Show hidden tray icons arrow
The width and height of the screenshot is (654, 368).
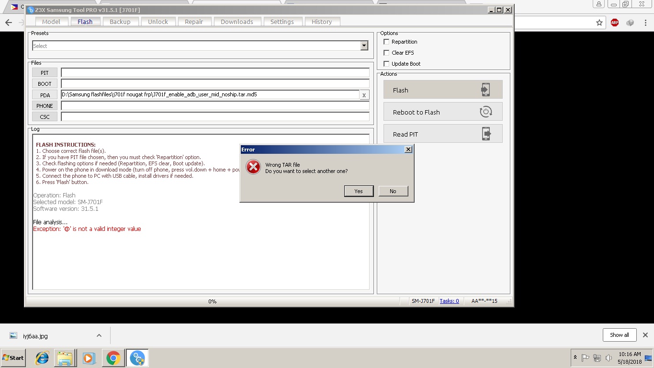(575, 358)
